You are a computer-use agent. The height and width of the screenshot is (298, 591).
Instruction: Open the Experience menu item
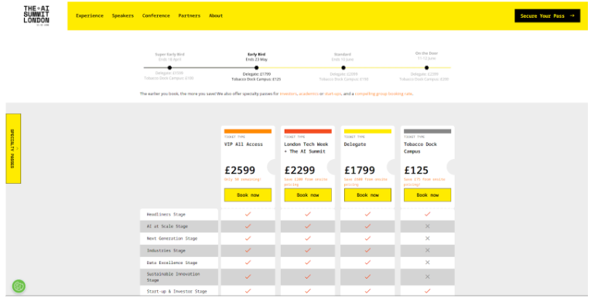89,15
